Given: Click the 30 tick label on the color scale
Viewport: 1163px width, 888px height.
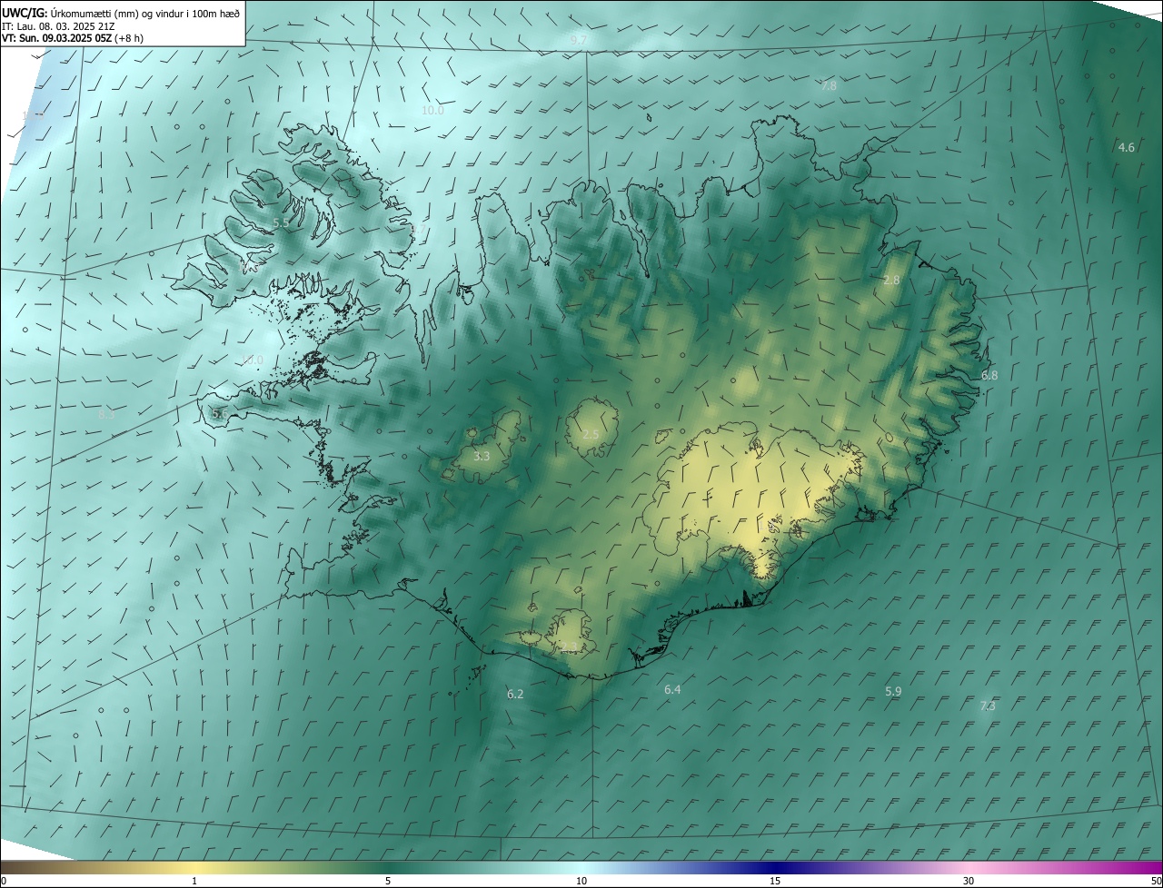Looking at the screenshot, I should pyautogui.click(x=969, y=881).
